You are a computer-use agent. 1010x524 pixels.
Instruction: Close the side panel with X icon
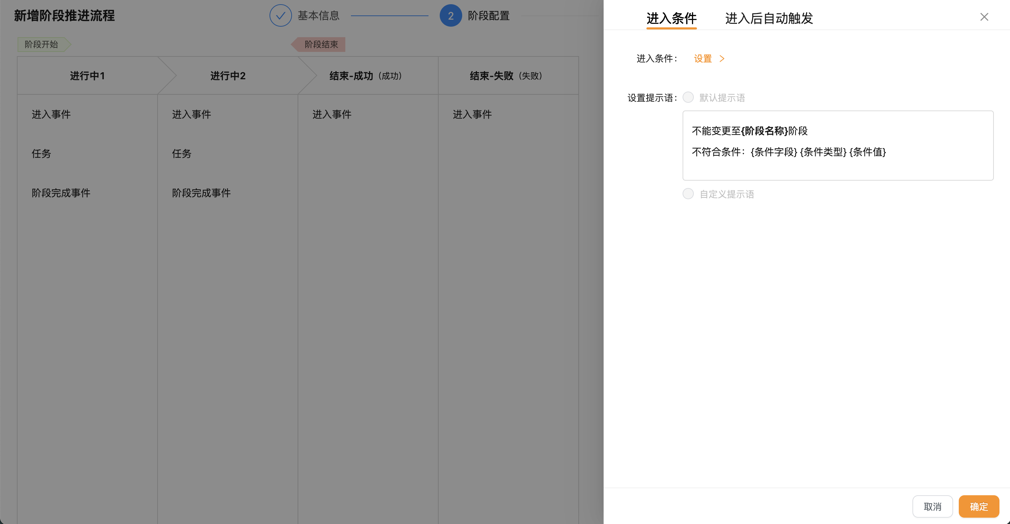(984, 17)
